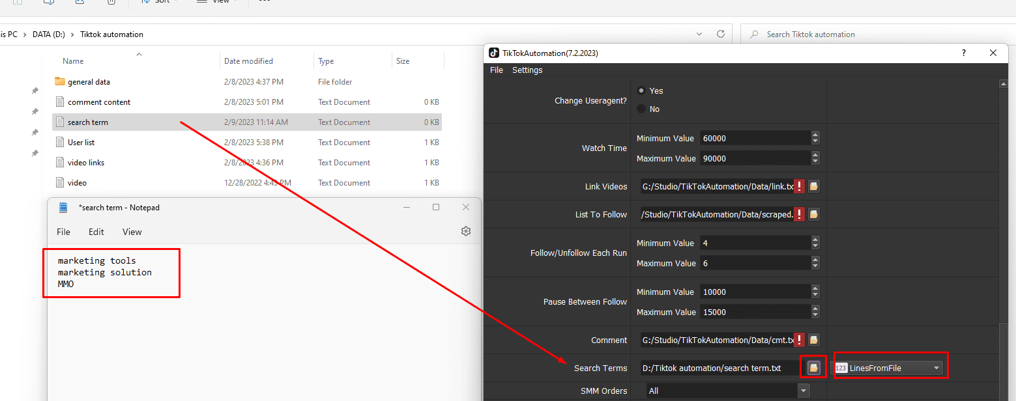Viewport: 1016px width, 401px height.
Task: Click the Link Videos path field
Action: point(718,187)
